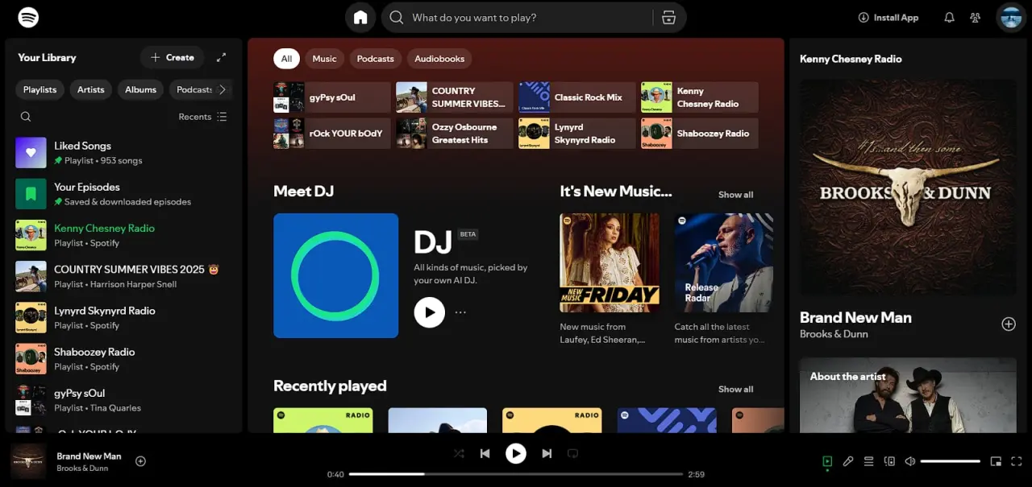Open Brand New Man title in right panel
The image size is (1032, 487).
(855, 317)
